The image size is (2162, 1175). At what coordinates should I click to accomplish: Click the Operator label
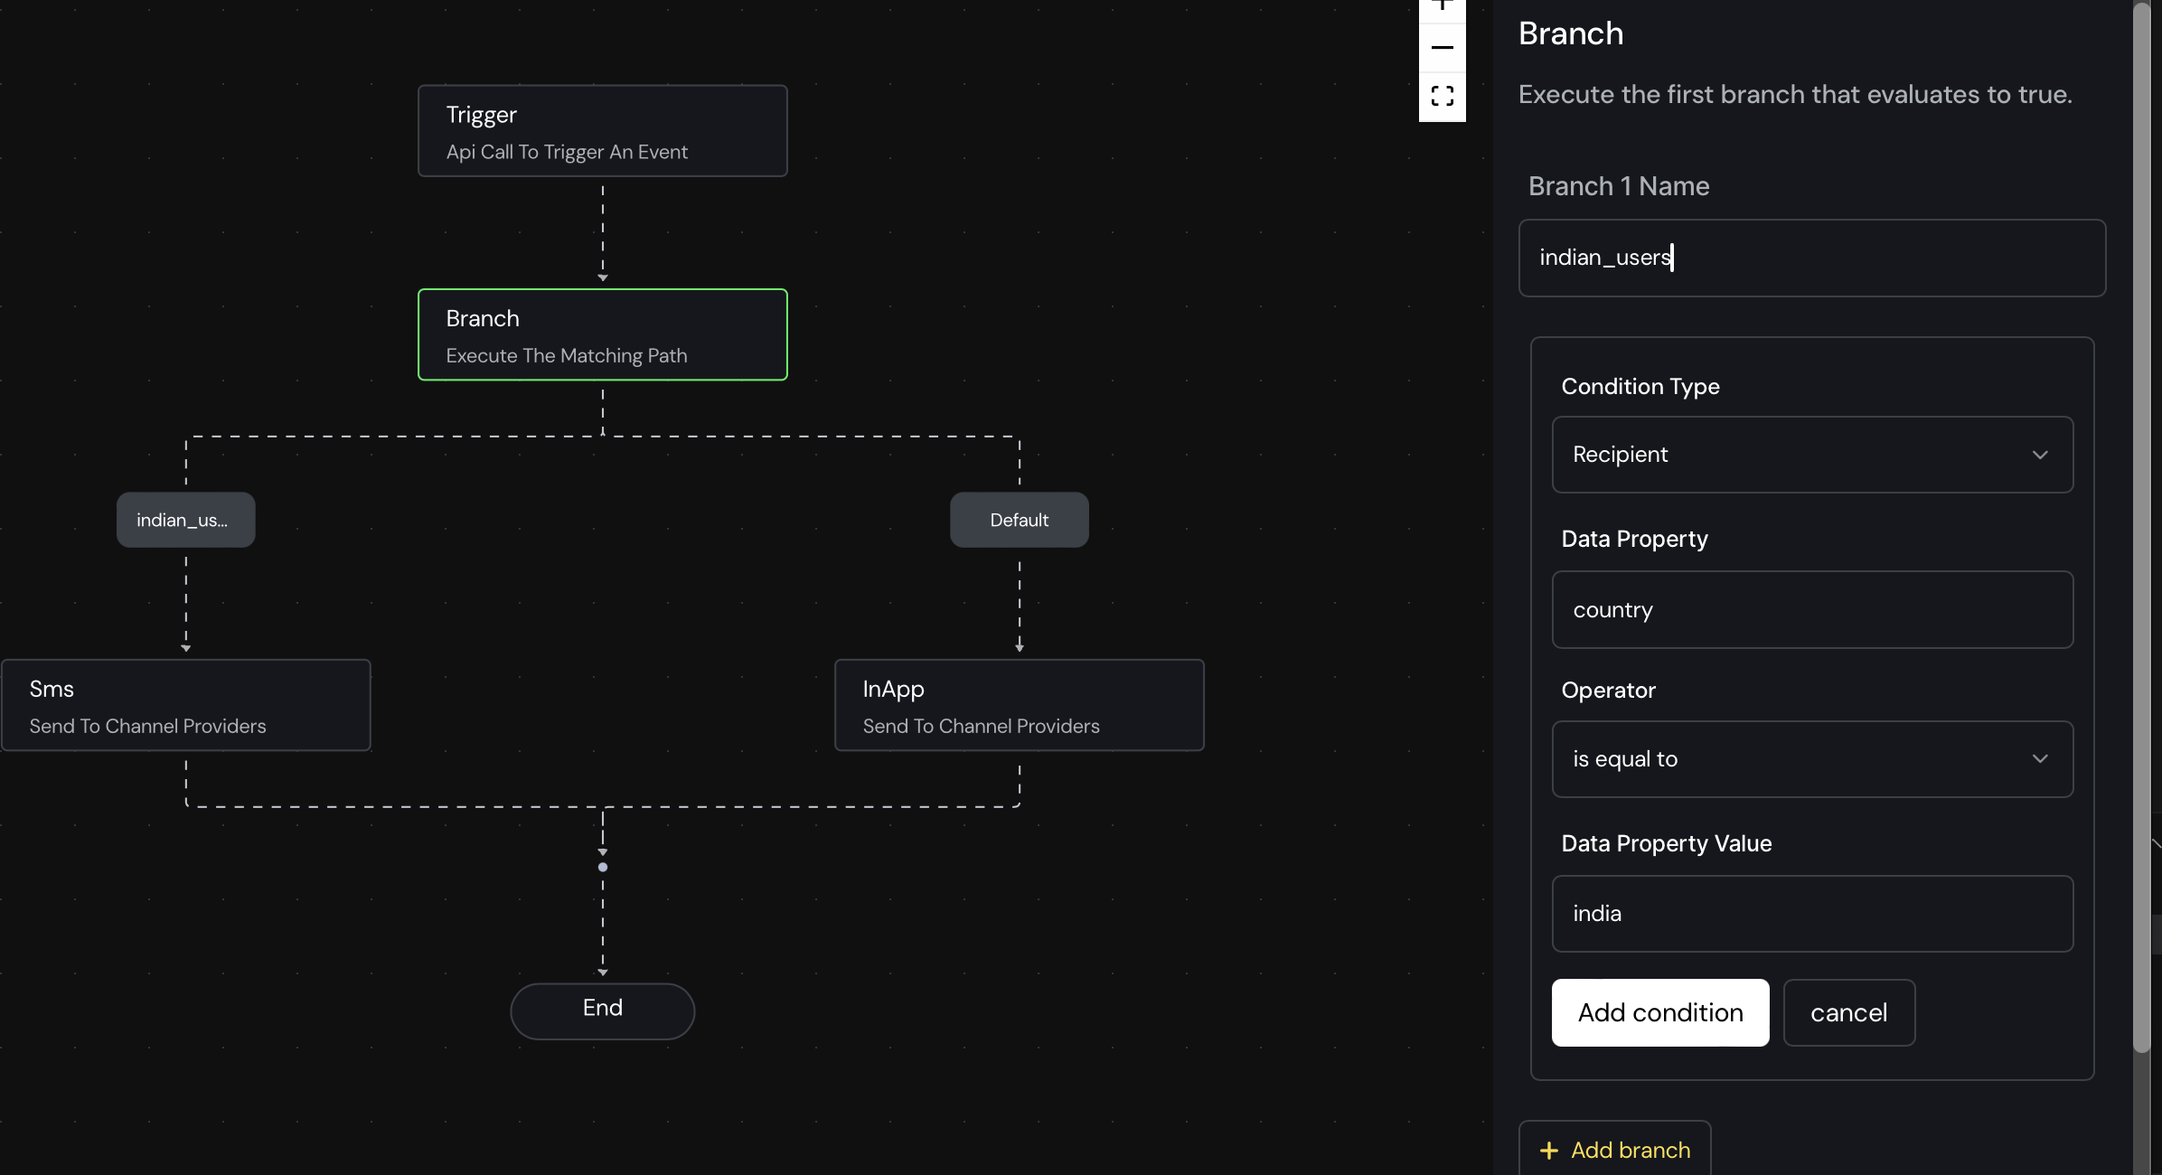(1609, 691)
